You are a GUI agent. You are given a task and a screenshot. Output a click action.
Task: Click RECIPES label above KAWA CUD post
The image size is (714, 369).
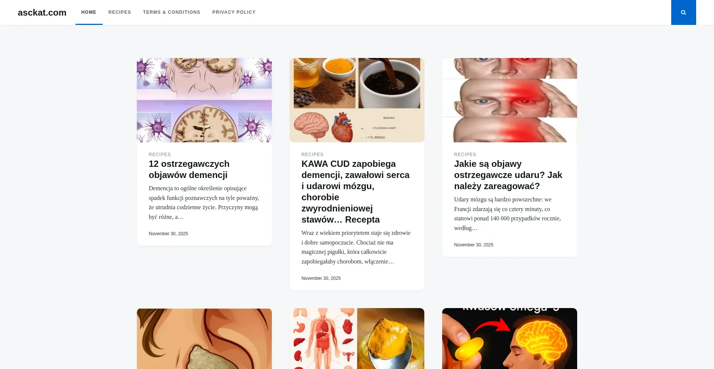click(312, 155)
